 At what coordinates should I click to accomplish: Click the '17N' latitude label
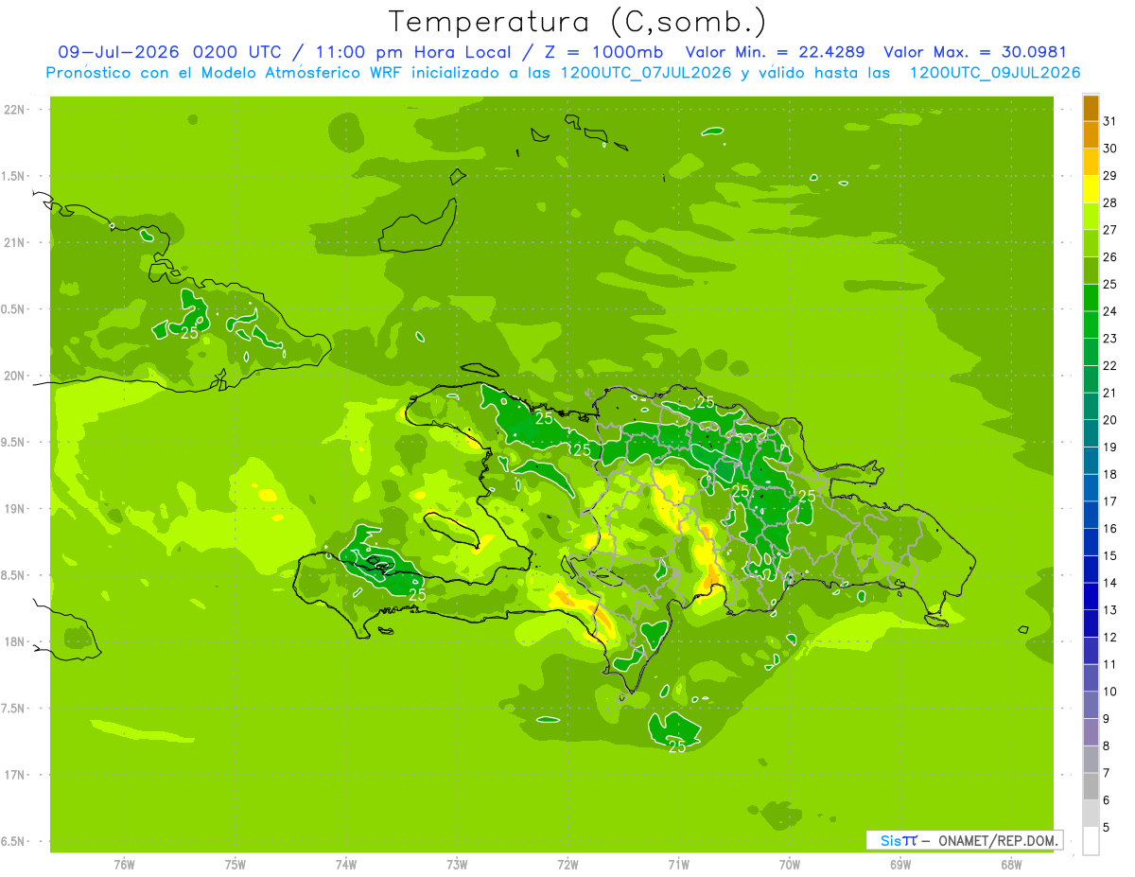pyautogui.click(x=16, y=775)
